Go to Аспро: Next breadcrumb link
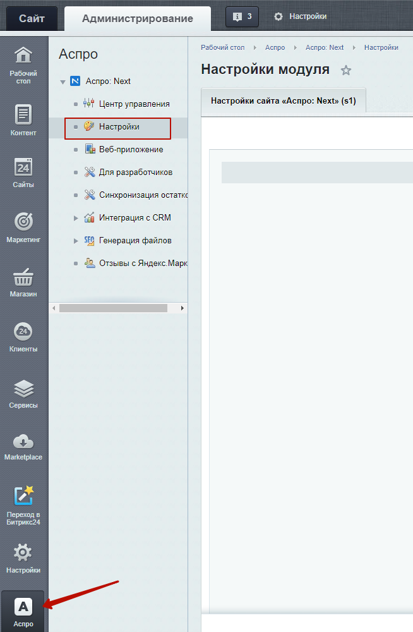413x632 pixels. 325,47
